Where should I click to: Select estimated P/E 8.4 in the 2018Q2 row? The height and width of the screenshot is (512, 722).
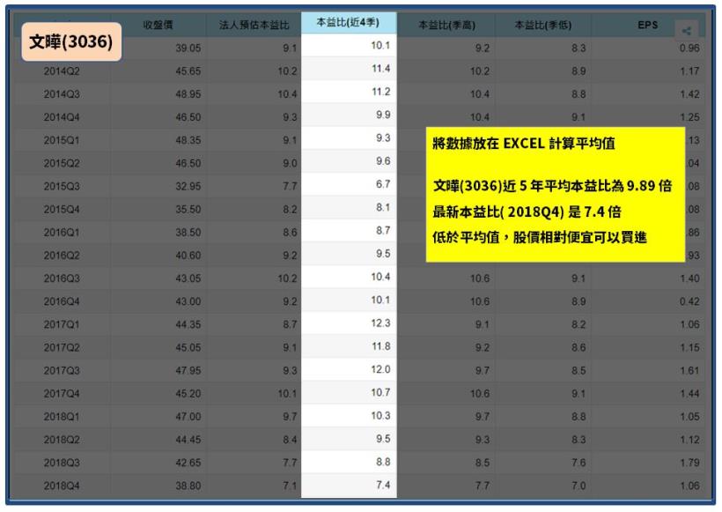click(290, 440)
